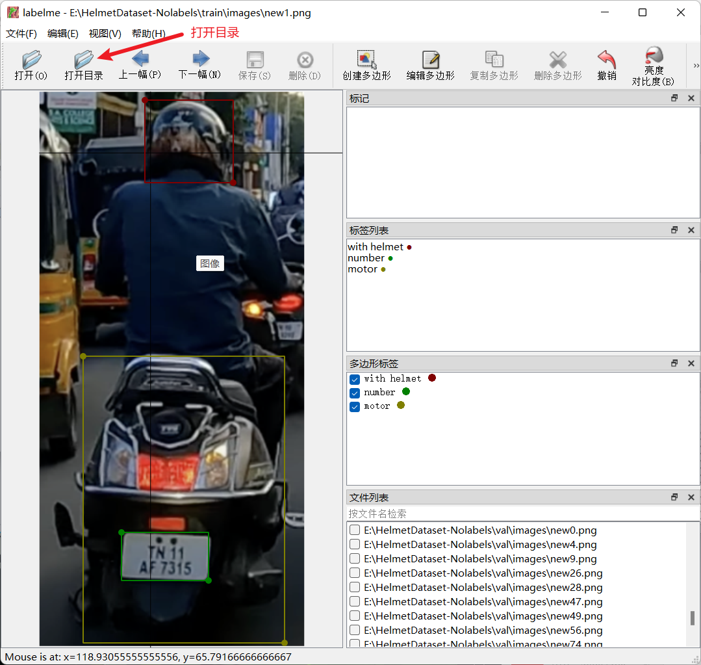Select Edit Polygons (编辑多边形) tool
This screenshot has height=665, width=701.
[x=431, y=65]
